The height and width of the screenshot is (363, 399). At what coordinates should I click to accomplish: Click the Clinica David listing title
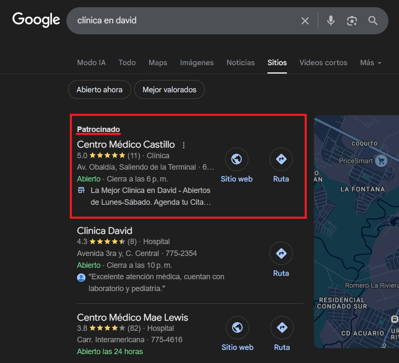tap(105, 231)
